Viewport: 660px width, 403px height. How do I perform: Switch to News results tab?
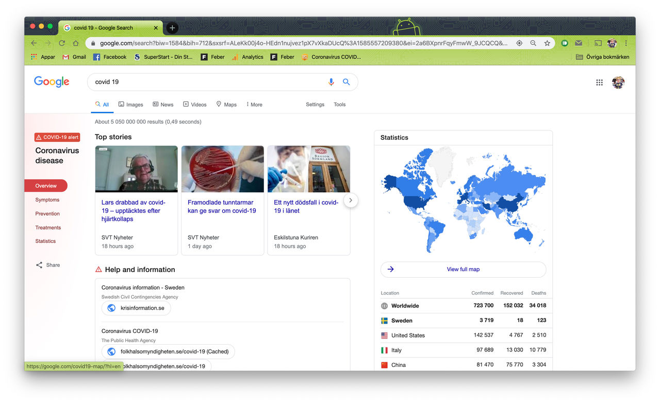click(x=163, y=105)
